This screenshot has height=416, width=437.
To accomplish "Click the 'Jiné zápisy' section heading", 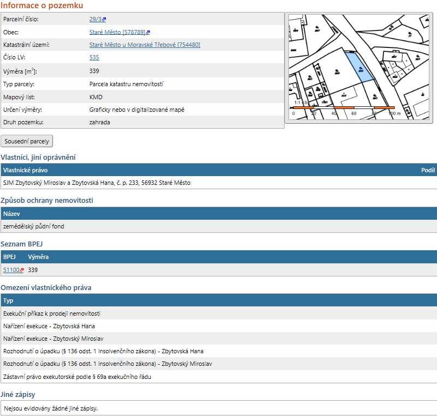I will click(x=18, y=394).
